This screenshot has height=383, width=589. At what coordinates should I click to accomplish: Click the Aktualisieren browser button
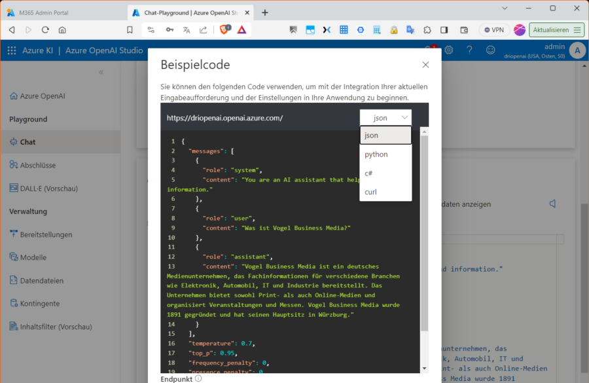556,29
